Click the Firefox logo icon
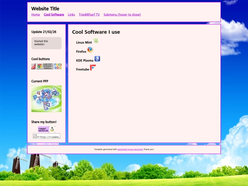The image size is (248, 186). click(90, 50)
